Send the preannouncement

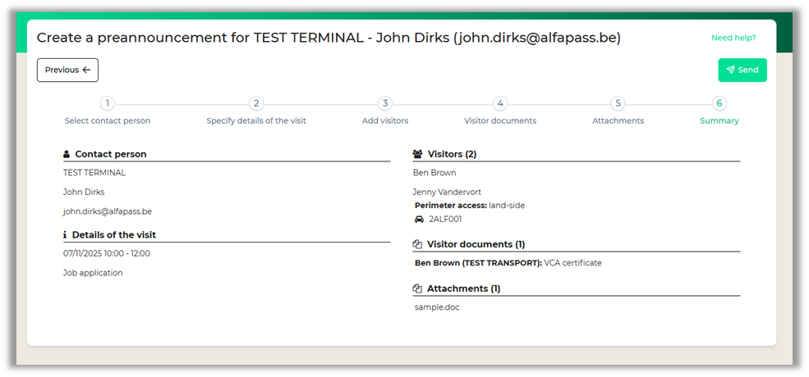(x=742, y=70)
